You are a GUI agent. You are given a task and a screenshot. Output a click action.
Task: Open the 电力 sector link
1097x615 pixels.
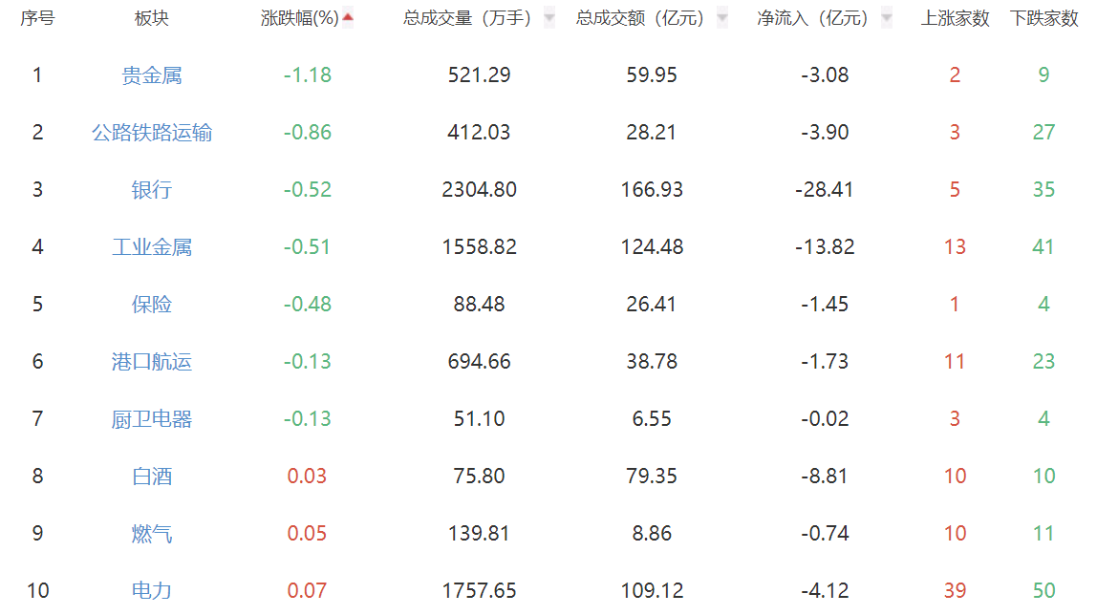[x=152, y=591]
